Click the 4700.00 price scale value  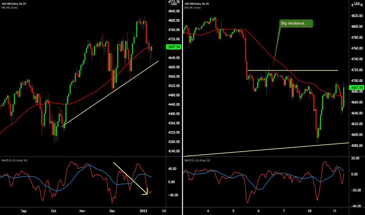[x=357, y=81]
